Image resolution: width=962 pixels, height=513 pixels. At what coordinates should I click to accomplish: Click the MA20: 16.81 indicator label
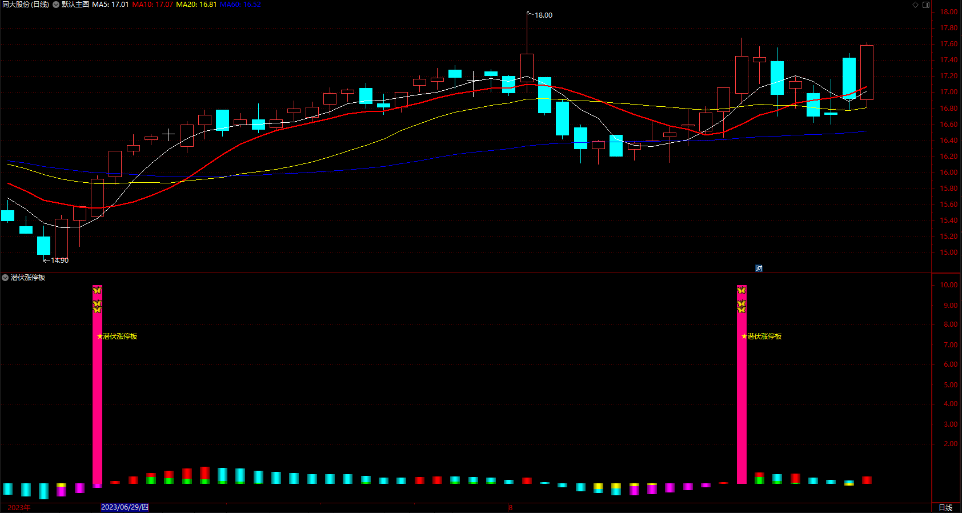click(196, 5)
